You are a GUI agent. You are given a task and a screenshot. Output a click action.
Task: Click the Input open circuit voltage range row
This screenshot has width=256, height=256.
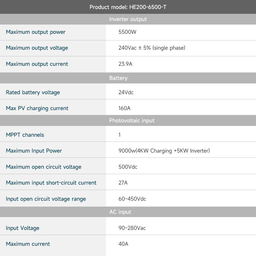(x=46, y=199)
